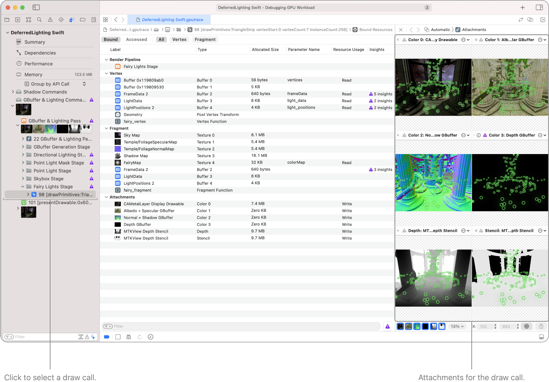
Task: Click the checkmark diamond test navigator icon
Action: click(x=61, y=20)
